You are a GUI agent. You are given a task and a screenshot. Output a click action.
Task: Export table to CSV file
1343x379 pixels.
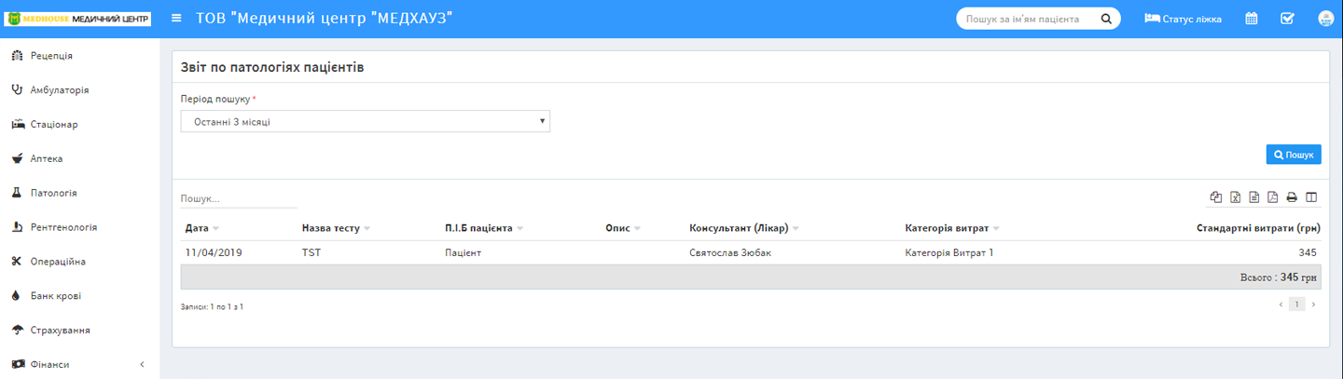tap(1254, 197)
